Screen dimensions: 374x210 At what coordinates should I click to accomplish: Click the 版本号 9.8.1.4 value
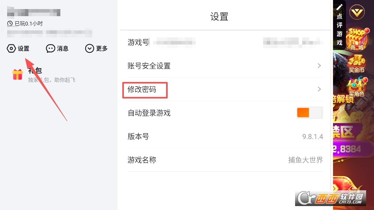click(312, 137)
